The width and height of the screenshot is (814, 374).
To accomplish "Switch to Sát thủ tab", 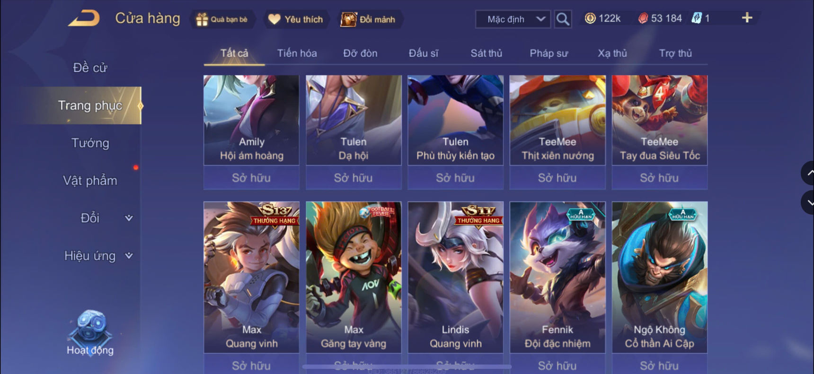I will pyautogui.click(x=486, y=53).
